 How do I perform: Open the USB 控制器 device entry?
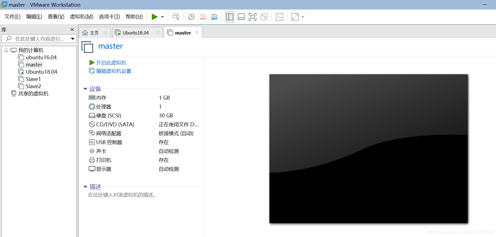(109, 142)
